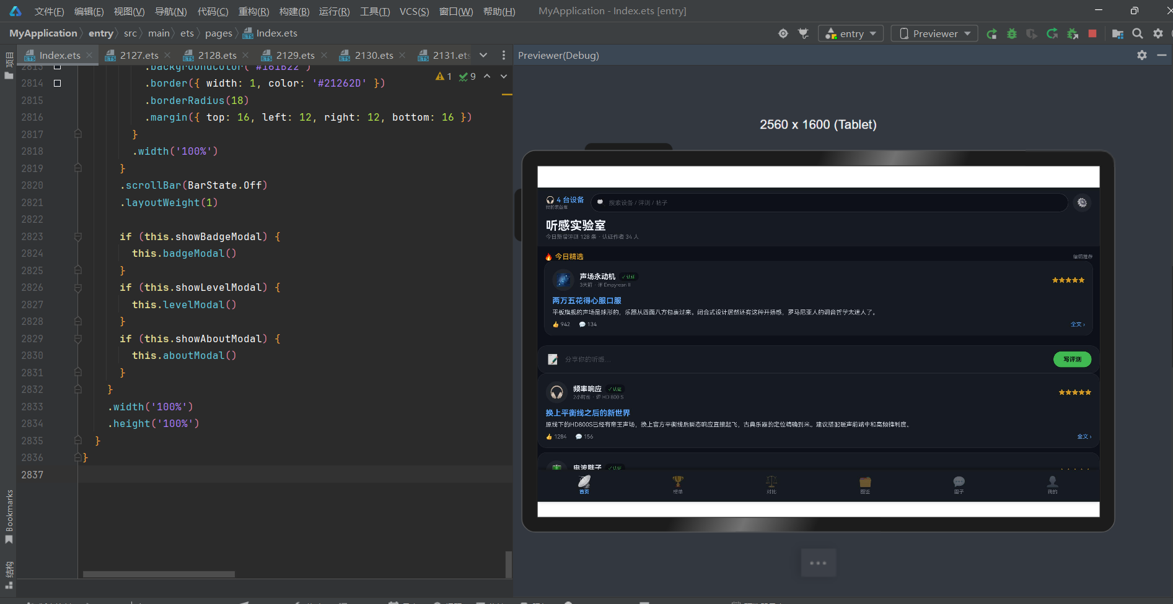The width and height of the screenshot is (1173, 604).
Task: Fold the showAboutModal if block at line 2829
Action: (x=78, y=339)
